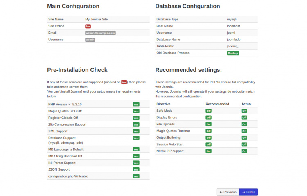The width and height of the screenshot is (307, 196).
Task: Click the admin username badge
Action: (x=90, y=40)
